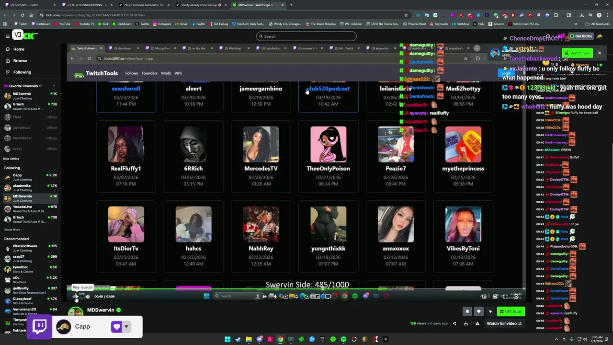Click Show More under Following list
This screenshot has height=345, width=613.
pos(12,230)
